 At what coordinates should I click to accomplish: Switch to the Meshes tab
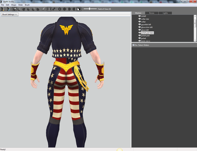(x=138, y=13)
